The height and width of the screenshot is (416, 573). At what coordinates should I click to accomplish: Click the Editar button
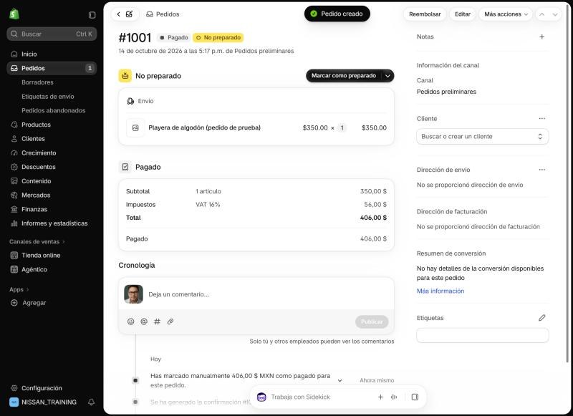tap(462, 14)
